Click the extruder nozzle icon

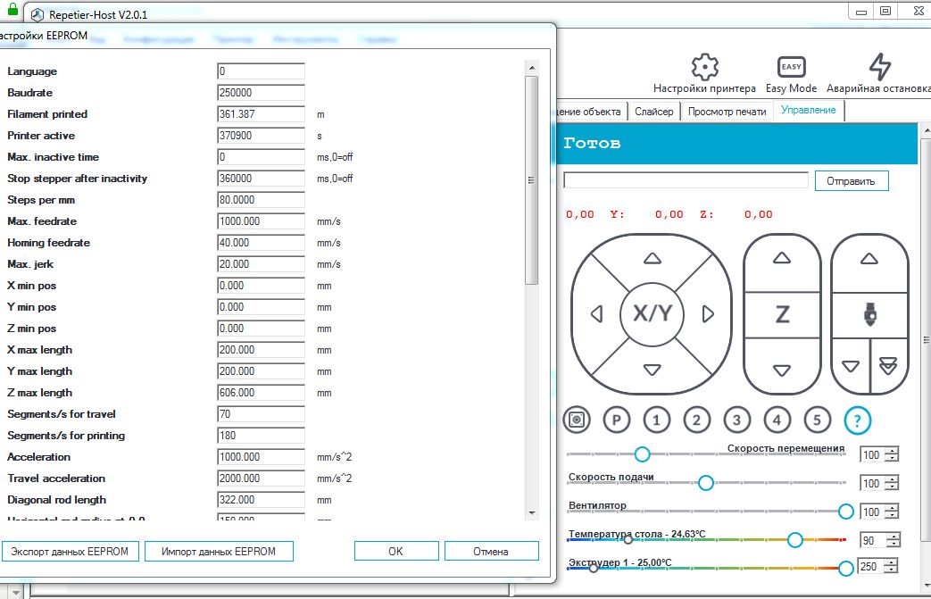[869, 314]
